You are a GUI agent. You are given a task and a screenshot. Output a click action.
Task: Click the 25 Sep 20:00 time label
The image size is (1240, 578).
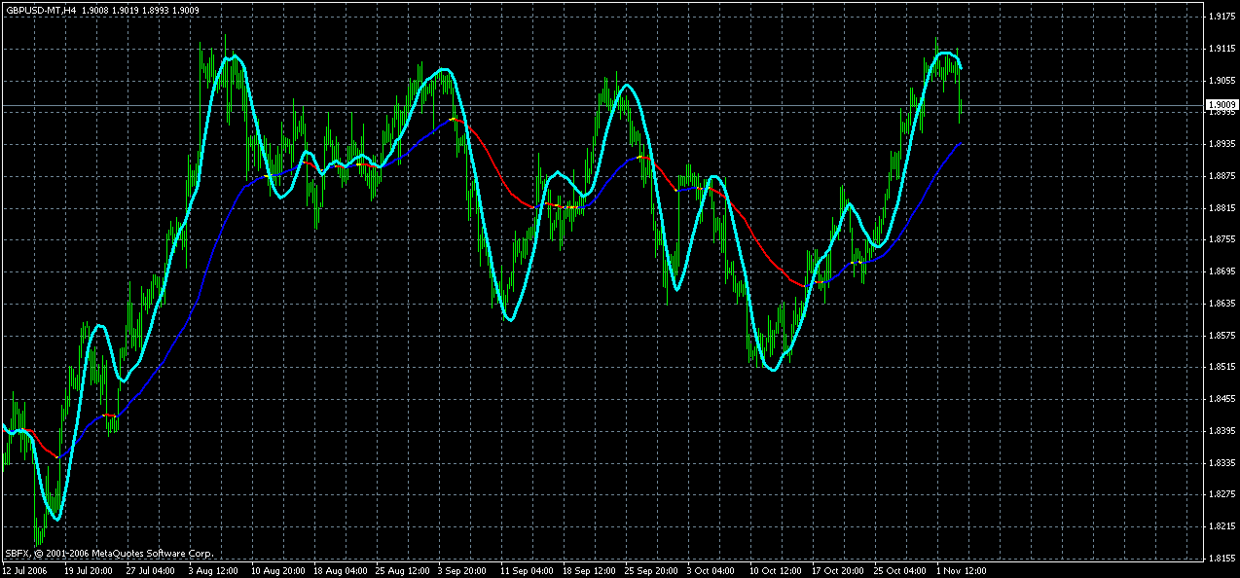650,570
